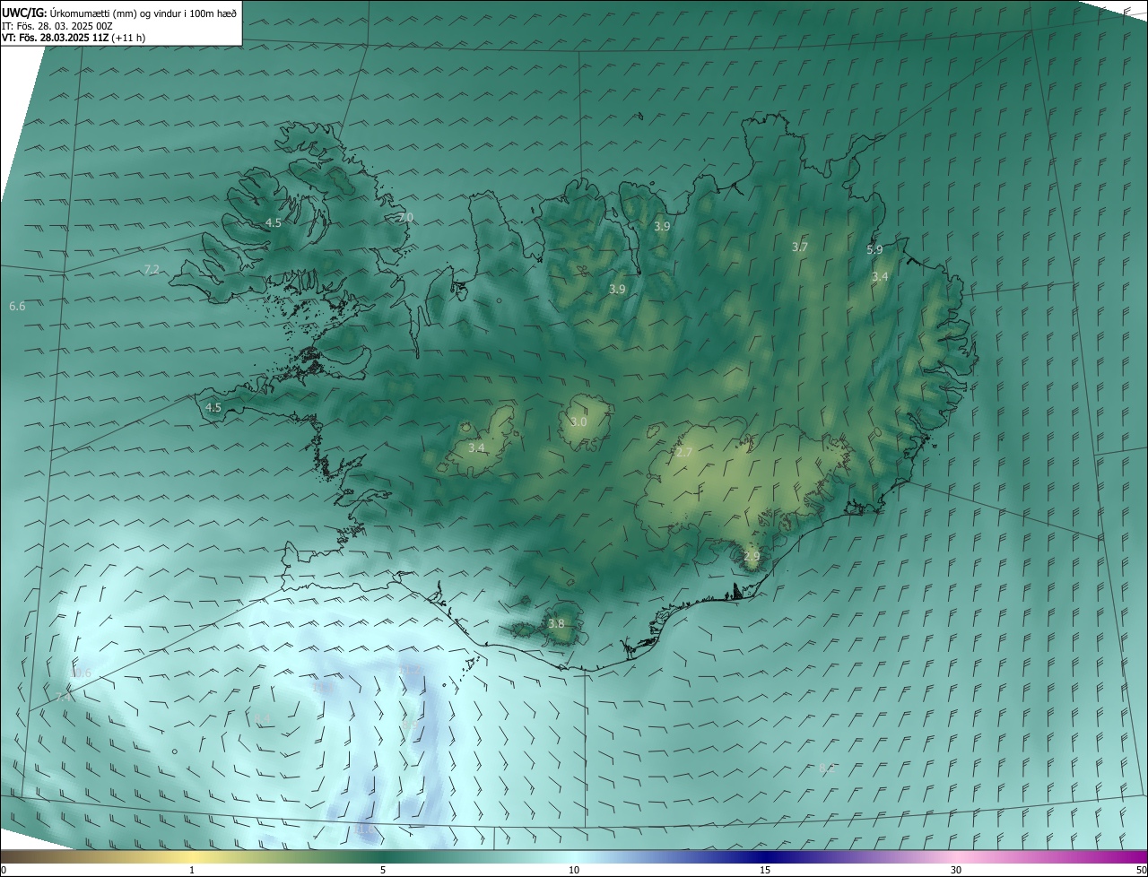The height and width of the screenshot is (877, 1148).
Task: Click the 10 tick on the color scale
Action: (574, 870)
